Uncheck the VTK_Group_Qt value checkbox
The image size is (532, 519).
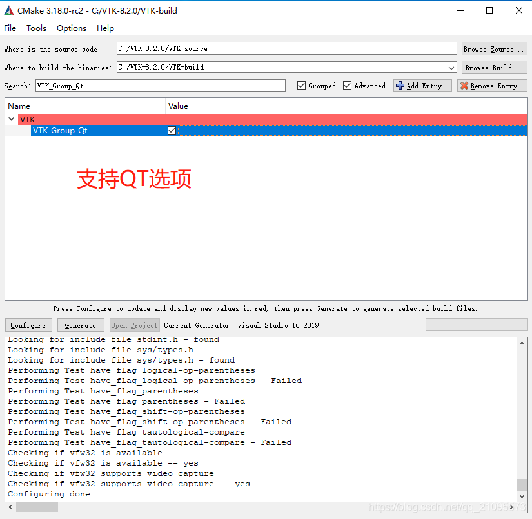click(172, 131)
